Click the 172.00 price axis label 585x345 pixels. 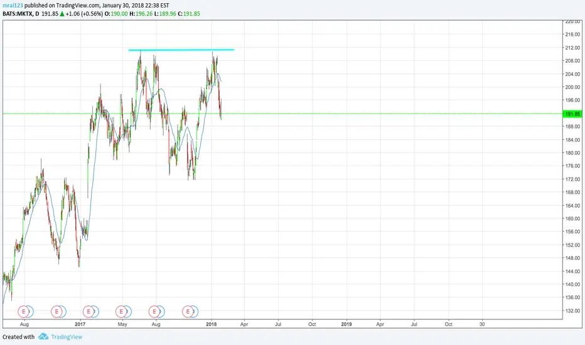[572, 179]
